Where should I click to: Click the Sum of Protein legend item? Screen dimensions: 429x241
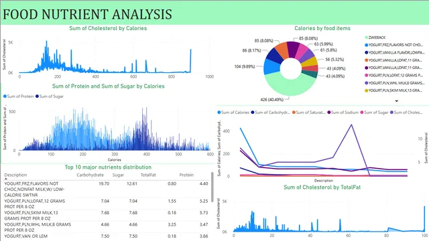[x=18, y=96]
